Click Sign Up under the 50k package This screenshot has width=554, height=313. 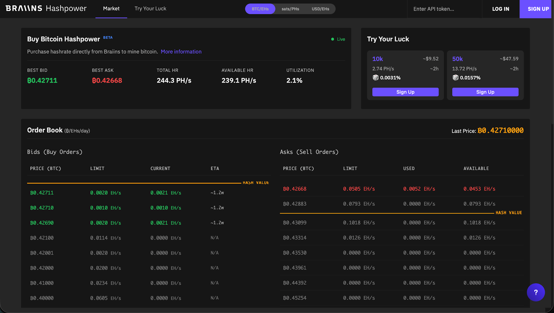pyautogui.click(x=485, y=92)
